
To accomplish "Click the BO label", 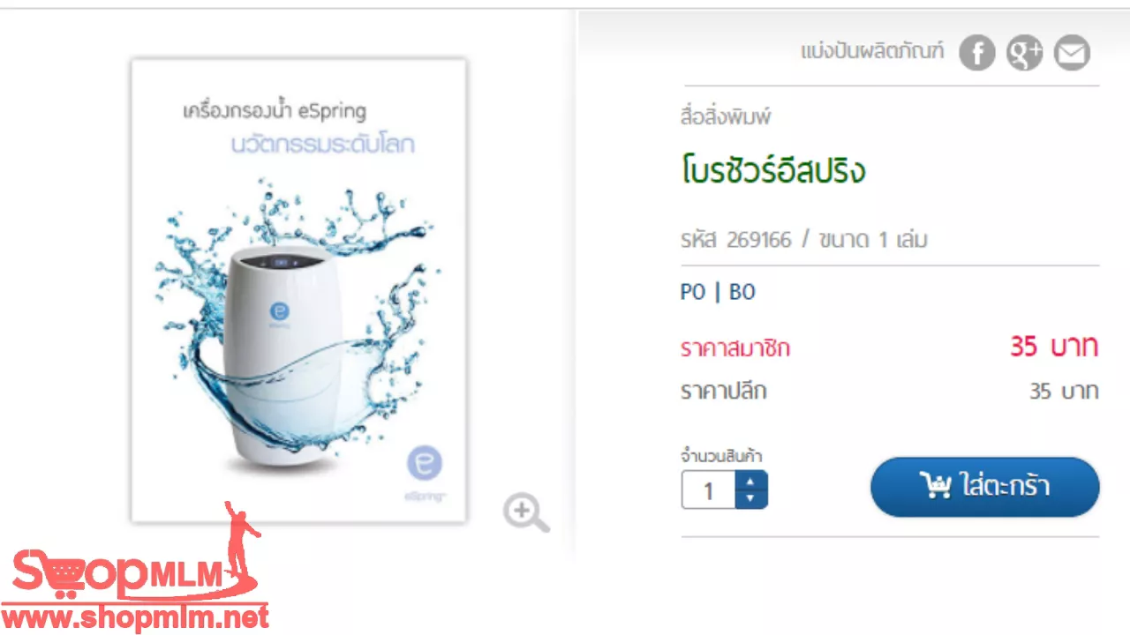I will tap(742, 293).
